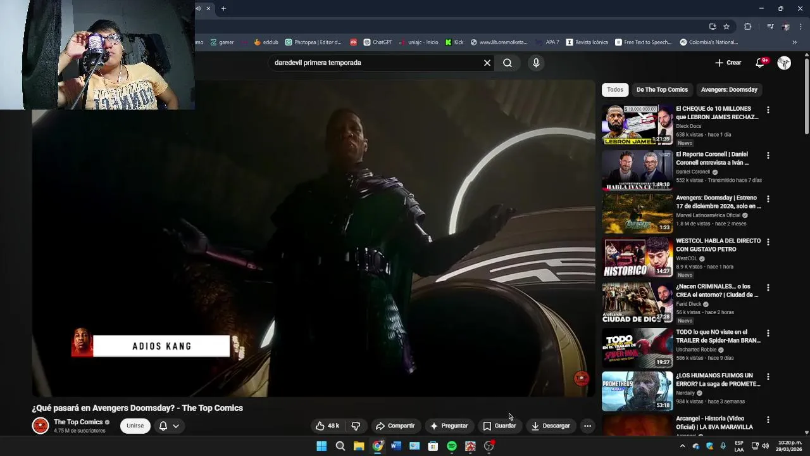This screenshot has height=456, width=810.
Task: Bookmark this page with star icon
Action: click(x=726, y=27)
